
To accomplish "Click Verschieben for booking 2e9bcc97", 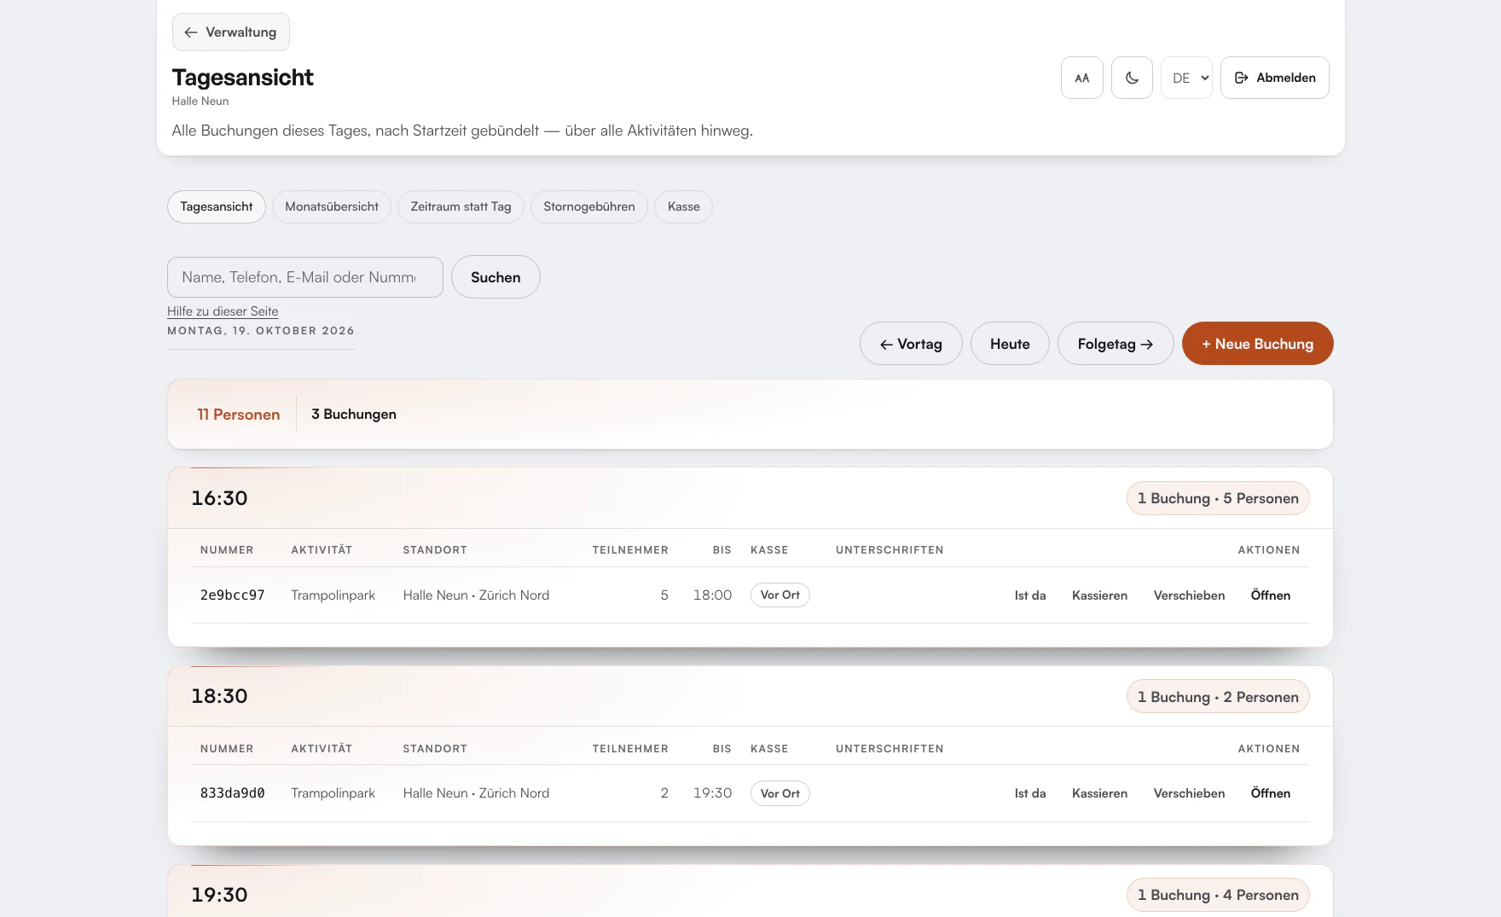I will pos(1189,595).
